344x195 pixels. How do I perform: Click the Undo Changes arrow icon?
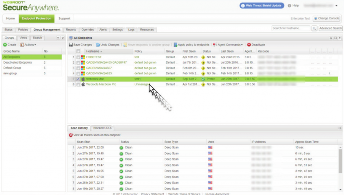pos(98,45)
